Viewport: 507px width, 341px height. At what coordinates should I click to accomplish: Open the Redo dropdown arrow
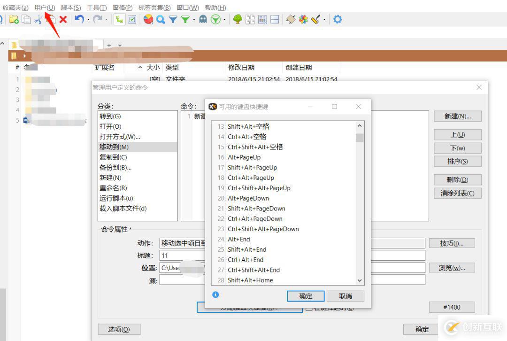107,19
